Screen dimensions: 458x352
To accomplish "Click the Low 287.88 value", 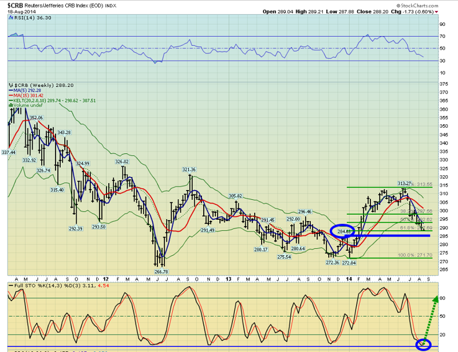I will point(340,11).
